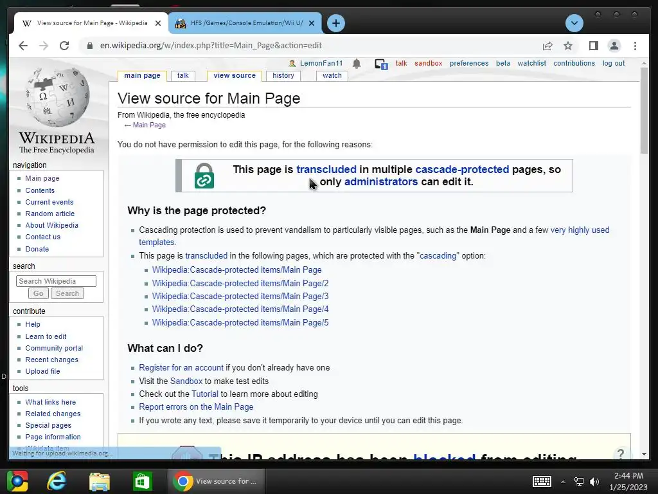Click the question mark help icon
Image resolution: width=658 pixels, height=494 pixels.
point(621,453)
